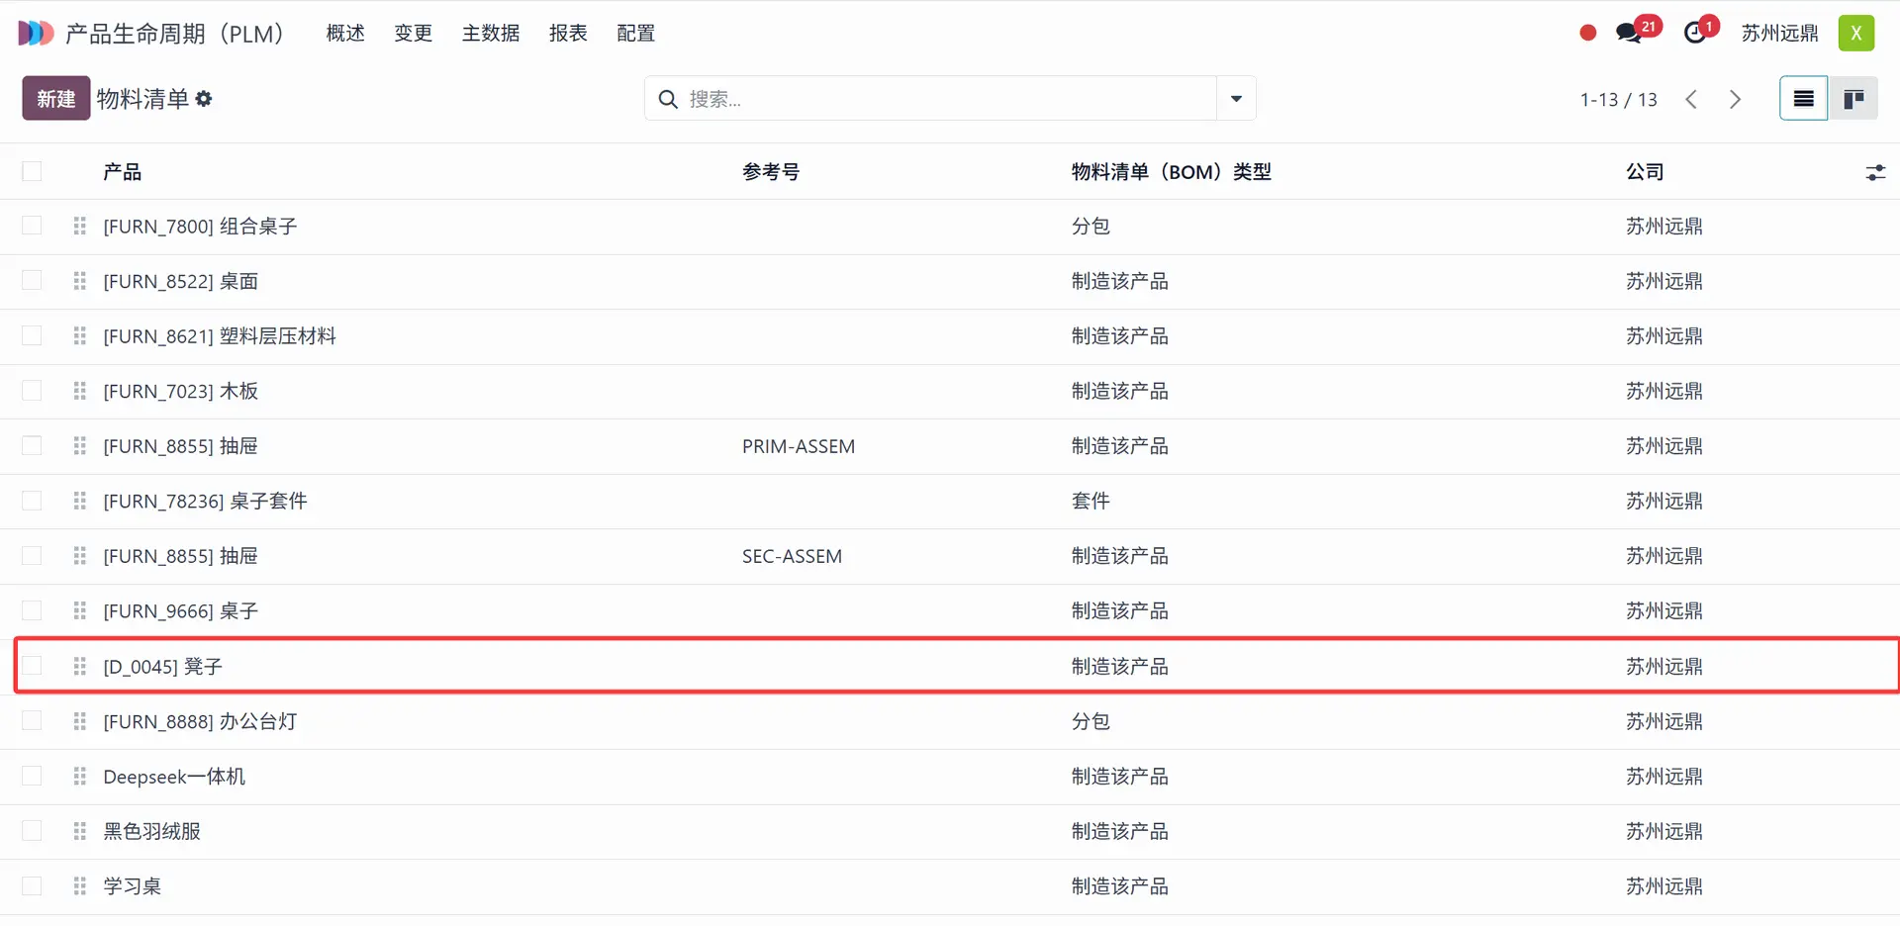Click the Odoo PLM app logo icon
The image size is (1900, 926).
36,33
